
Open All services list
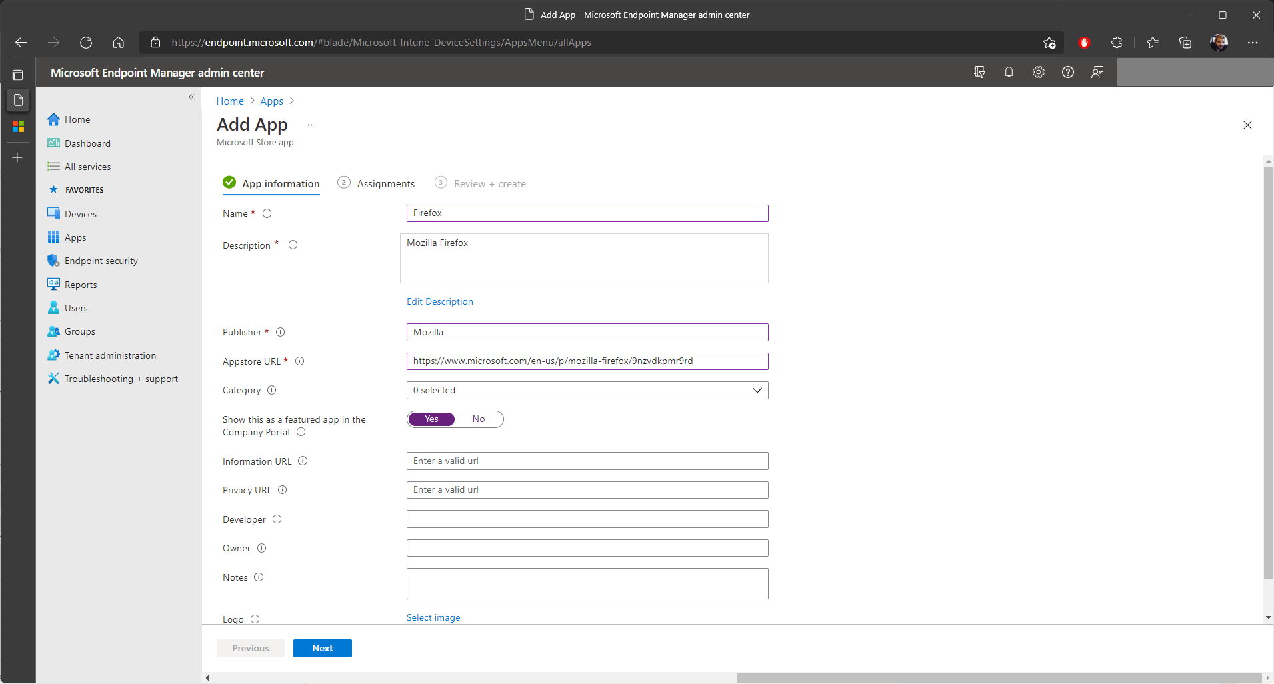coord(87,167)
